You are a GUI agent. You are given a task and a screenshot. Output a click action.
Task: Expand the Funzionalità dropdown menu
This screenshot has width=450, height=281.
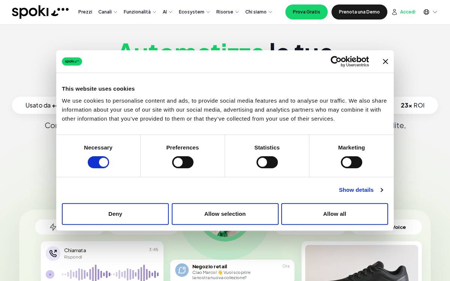[x=140, y=12]
